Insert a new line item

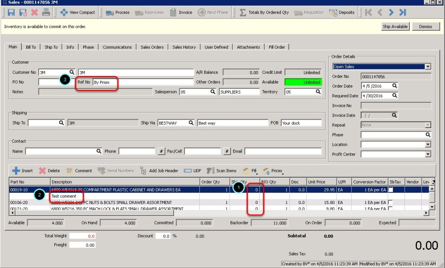pyautogui.click(x=22, y=171)
